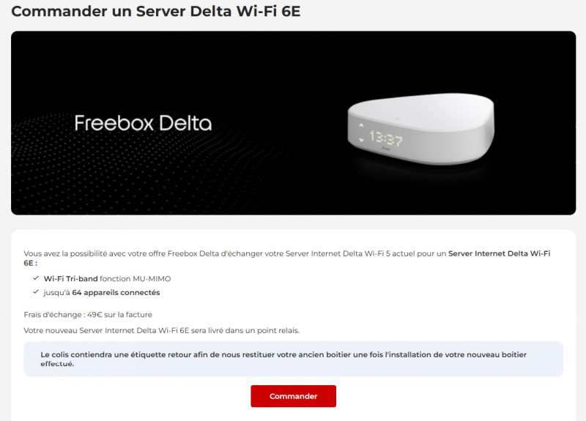
Task: Click the checkmark next to 64 appareils connectés
Action: pyautogui.click(x=36, y=292)
